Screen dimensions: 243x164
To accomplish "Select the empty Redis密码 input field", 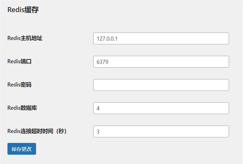I will tap(161, 85).
